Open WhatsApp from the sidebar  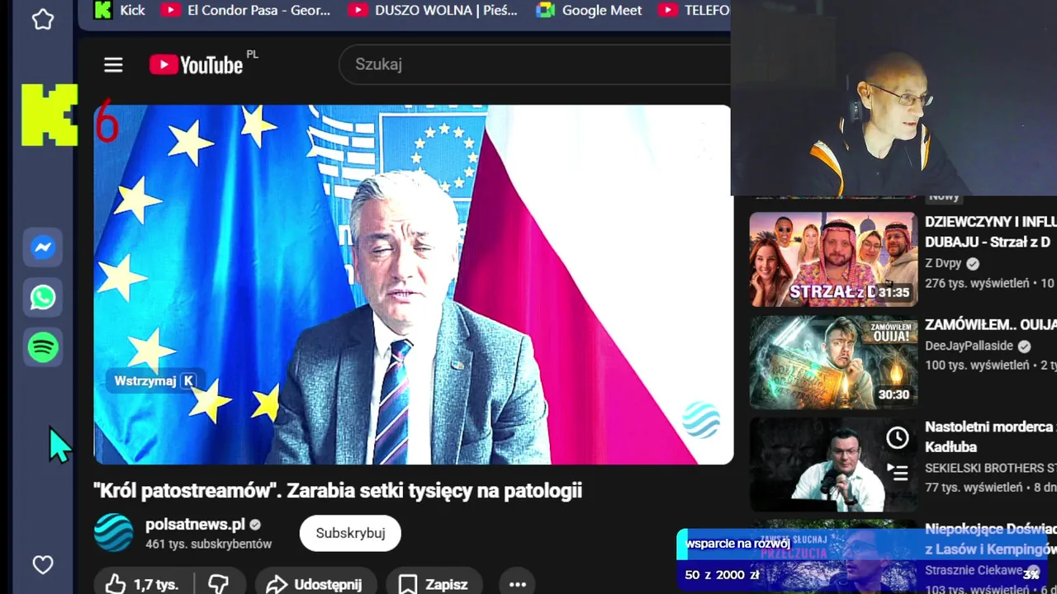coord(43,297)
